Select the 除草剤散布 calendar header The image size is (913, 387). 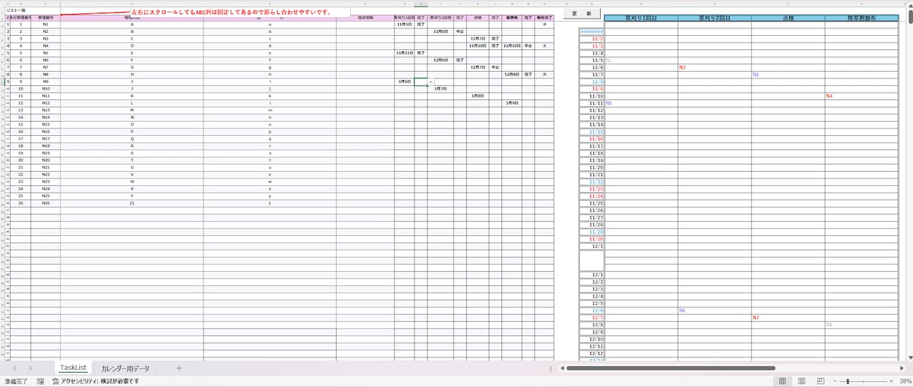(861, 17)
